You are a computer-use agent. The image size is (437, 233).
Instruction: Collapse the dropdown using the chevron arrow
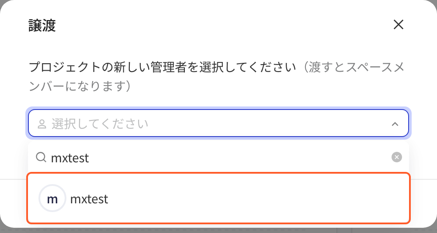(395, 124)
